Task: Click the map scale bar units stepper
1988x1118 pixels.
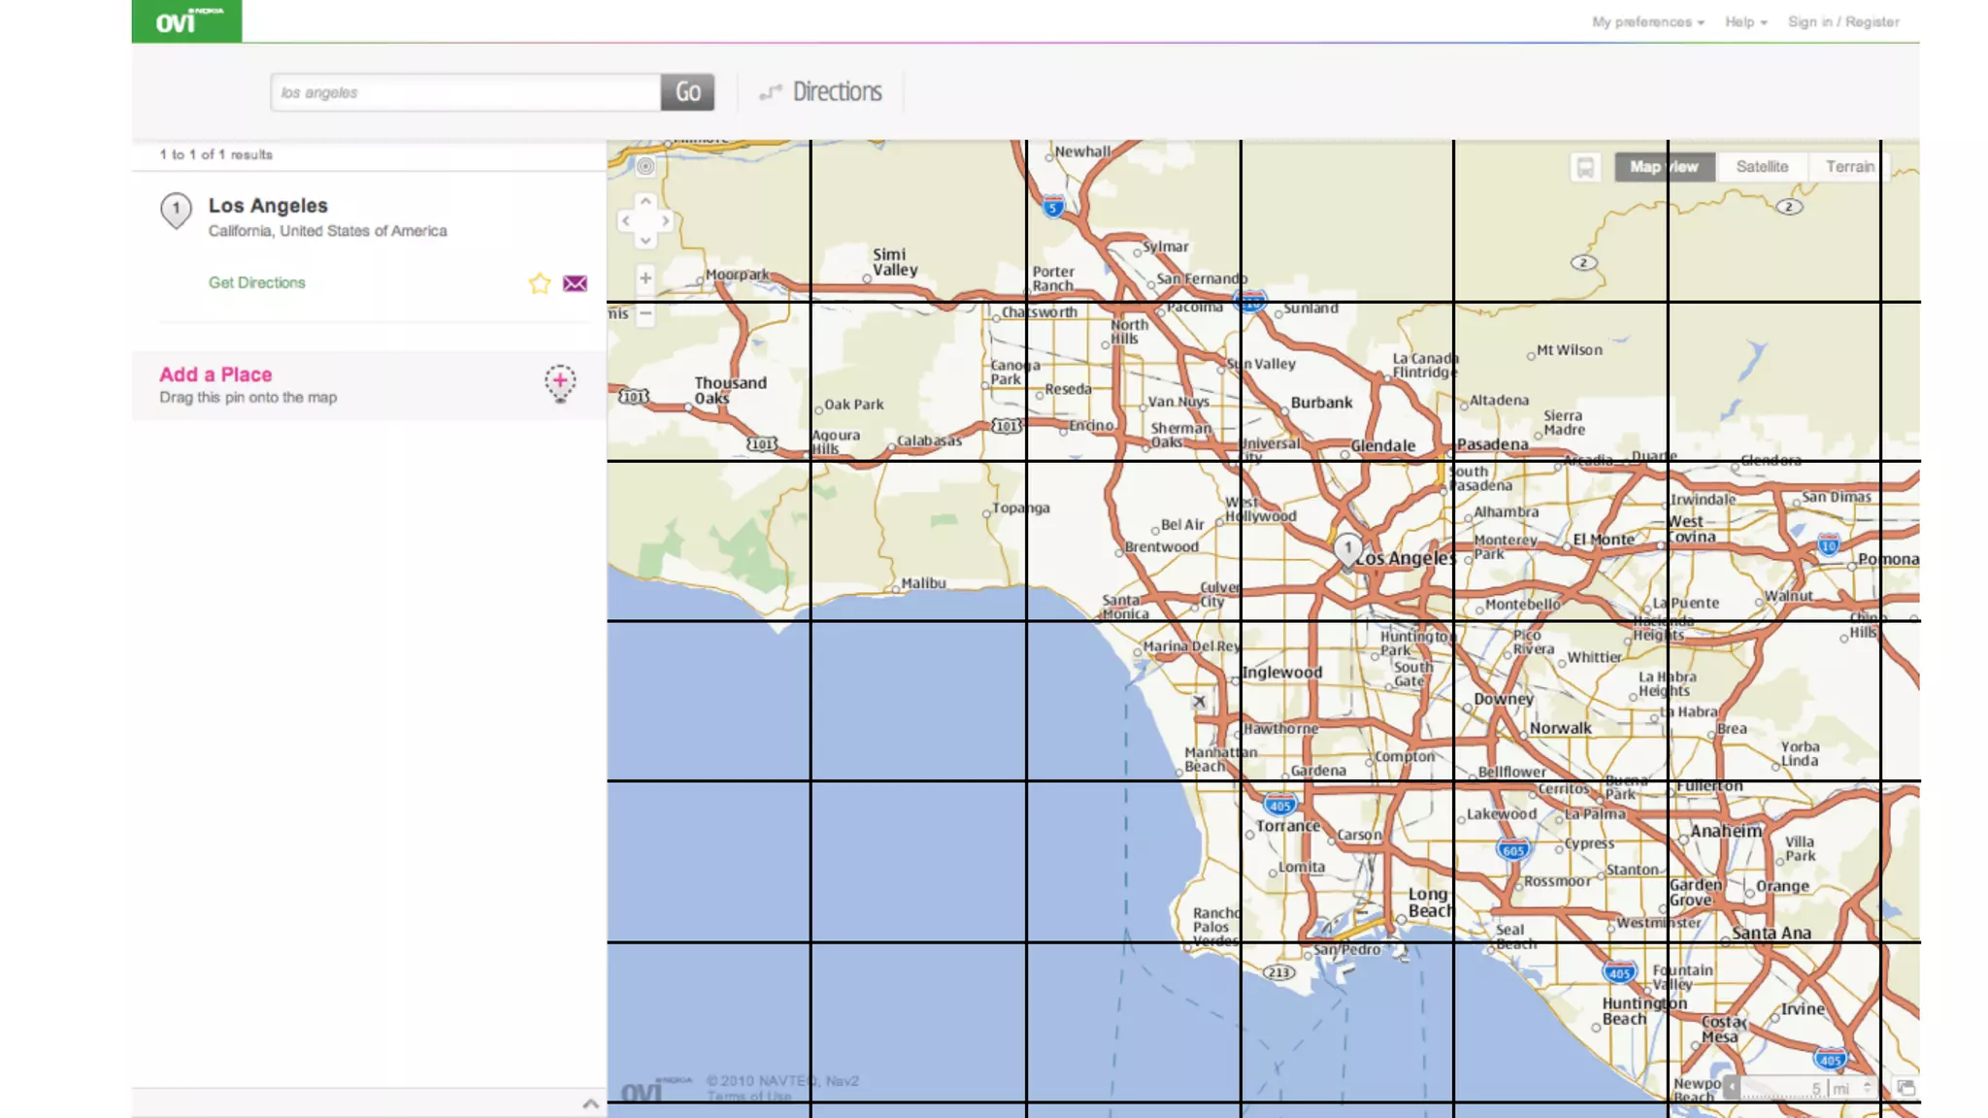Action: tap(1867, 1088)
